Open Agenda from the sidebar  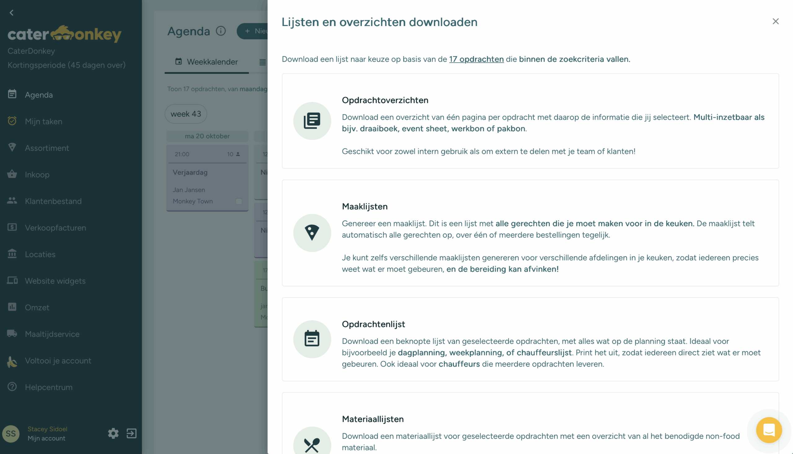pyautogui.click(x=39, y=95)
